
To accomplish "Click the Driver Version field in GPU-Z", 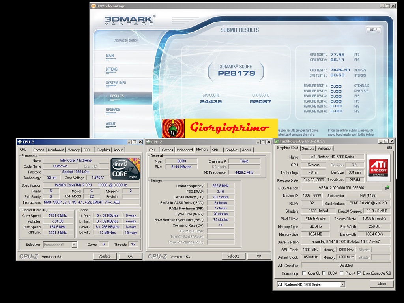I will coord(346,242).
